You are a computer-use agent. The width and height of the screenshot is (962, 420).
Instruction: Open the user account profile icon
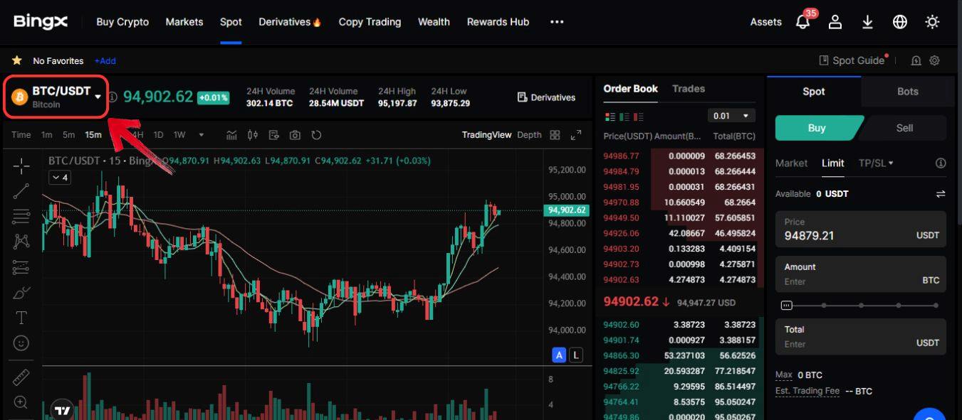pyautogui.click(x=835, y=22)
